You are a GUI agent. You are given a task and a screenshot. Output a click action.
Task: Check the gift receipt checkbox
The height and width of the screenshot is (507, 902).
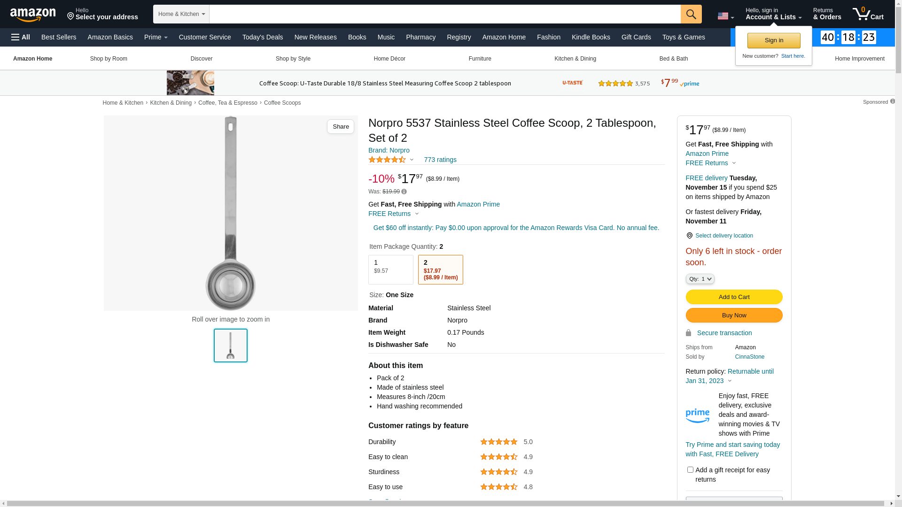point(690,470)
